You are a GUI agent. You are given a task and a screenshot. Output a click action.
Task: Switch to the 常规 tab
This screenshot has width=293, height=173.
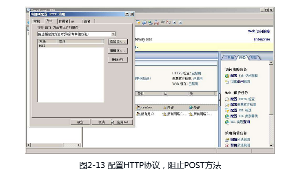(x=37, y=21)
